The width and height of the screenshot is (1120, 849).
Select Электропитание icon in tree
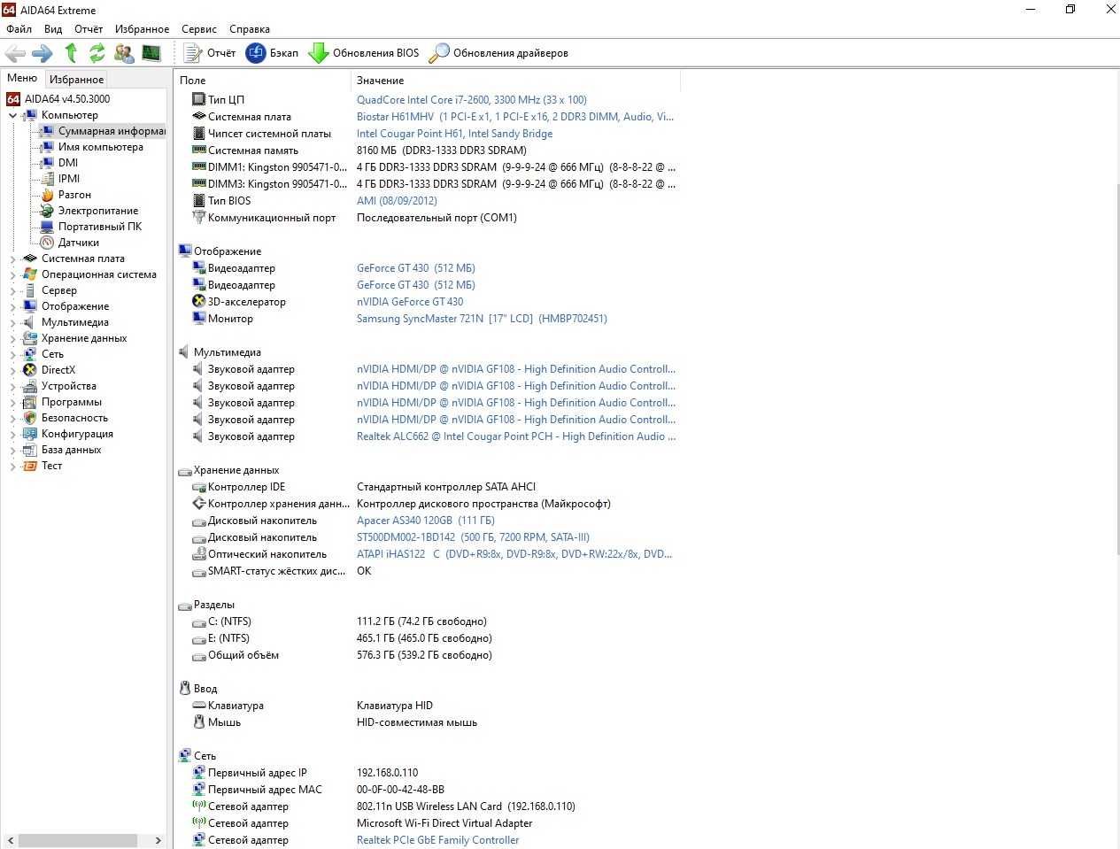[x=47, y=211]
